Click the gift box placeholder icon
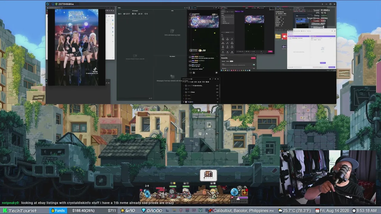381x214 pixels. click(x=172, y=31)
